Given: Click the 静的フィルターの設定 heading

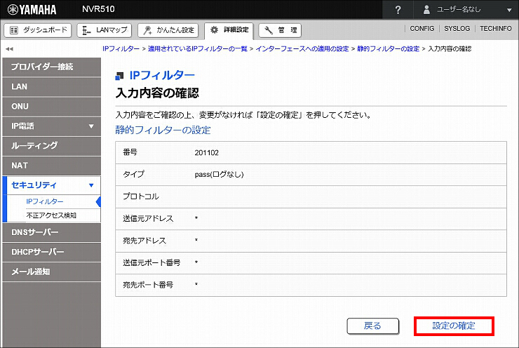Looking at the screenshot, I should pyautogui.click(x=163, y=130).
